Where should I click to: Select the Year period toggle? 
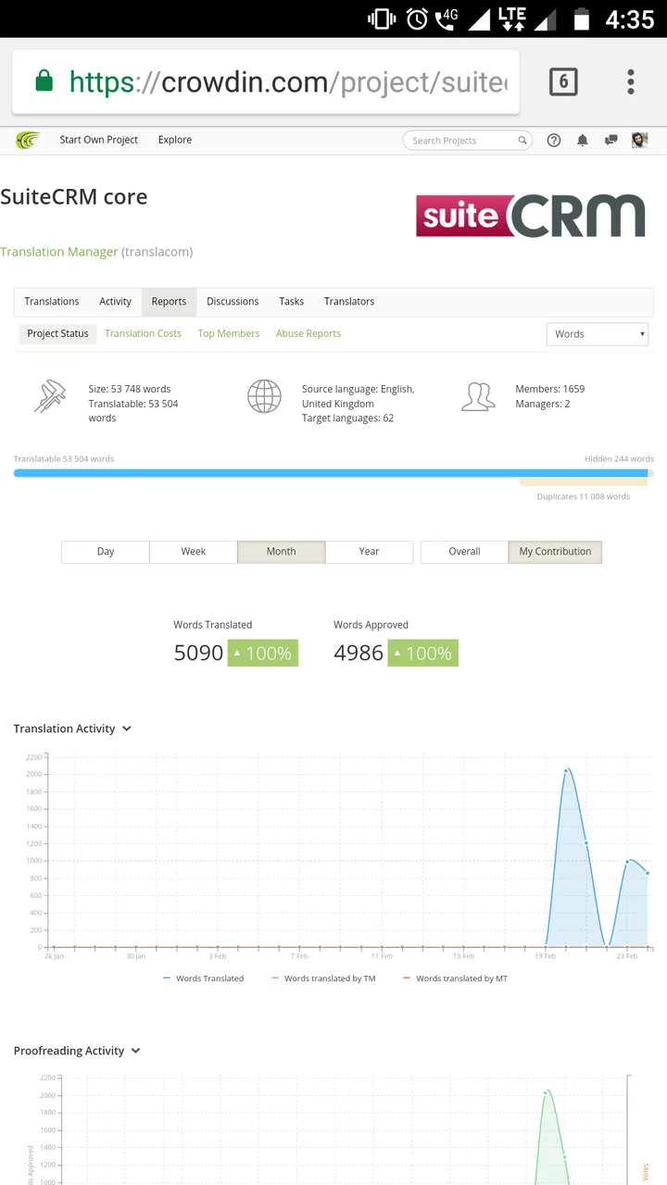tap(370, 552)
